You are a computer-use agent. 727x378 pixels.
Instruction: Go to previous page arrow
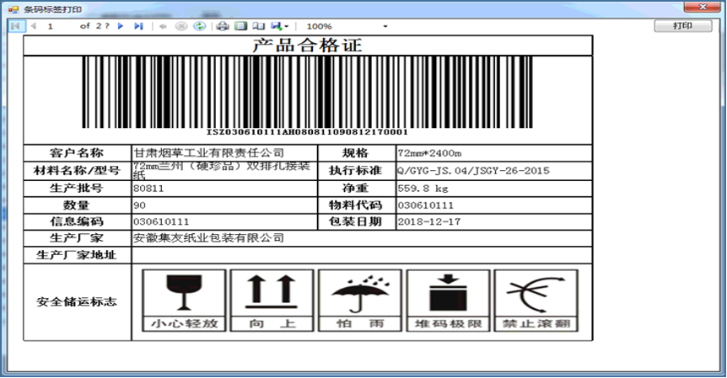[x=34, y=26]
